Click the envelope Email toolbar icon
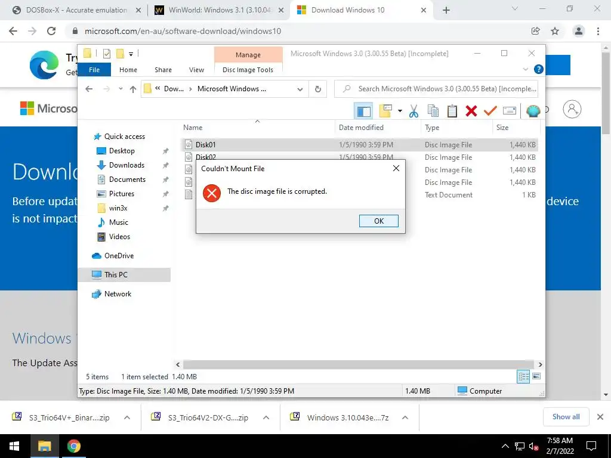 [x=510, y=111]
